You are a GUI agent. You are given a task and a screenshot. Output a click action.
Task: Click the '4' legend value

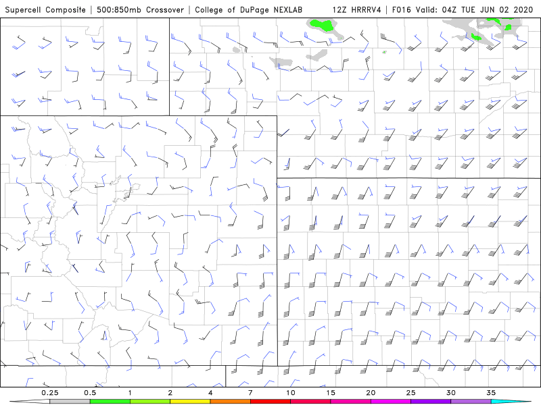[x=210, y=393]
